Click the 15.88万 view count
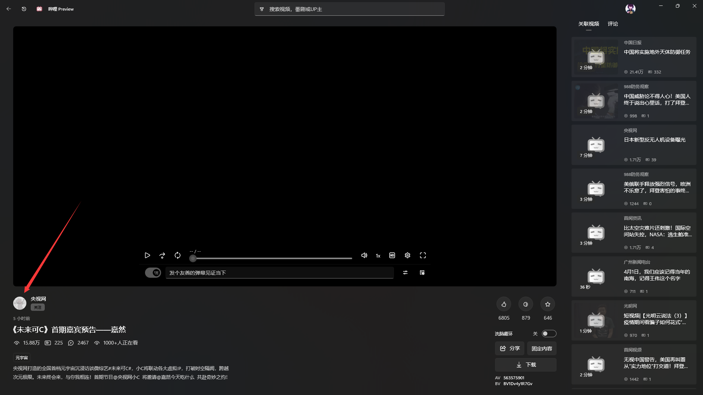The width and height of the screenshot is (703, 395). (31, 343)
